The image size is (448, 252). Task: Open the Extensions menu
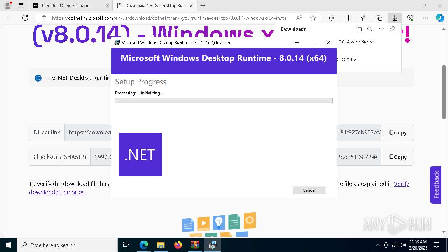(331, 18)
